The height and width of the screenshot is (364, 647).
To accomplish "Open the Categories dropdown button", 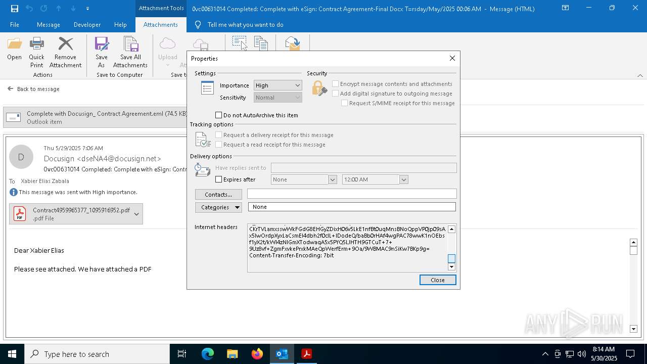I will coord(218,207).
